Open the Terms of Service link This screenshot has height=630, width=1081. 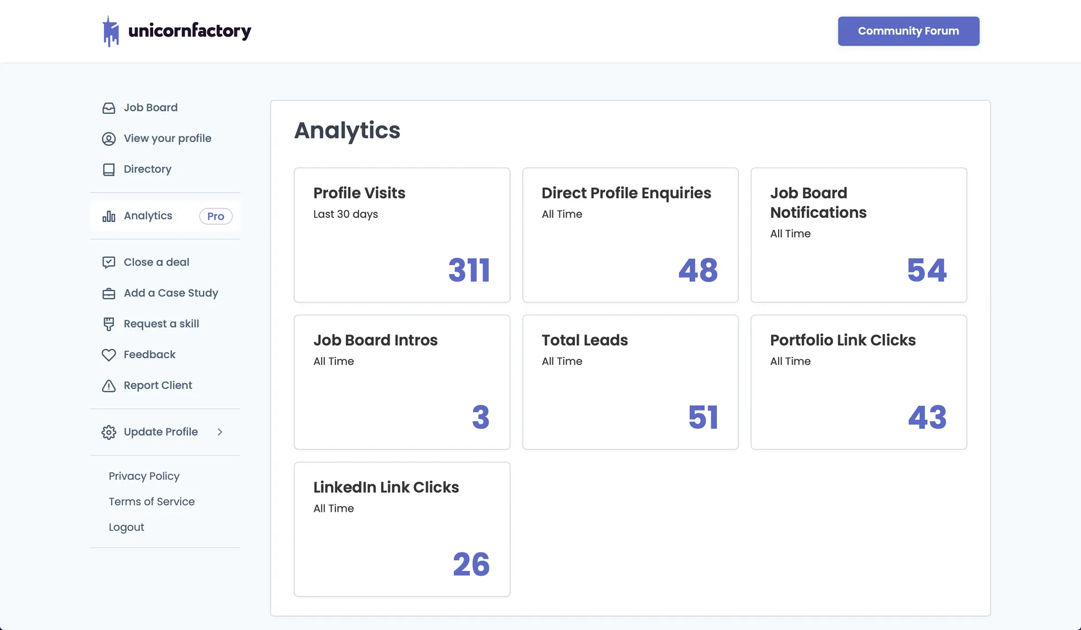tap(151, 502)
